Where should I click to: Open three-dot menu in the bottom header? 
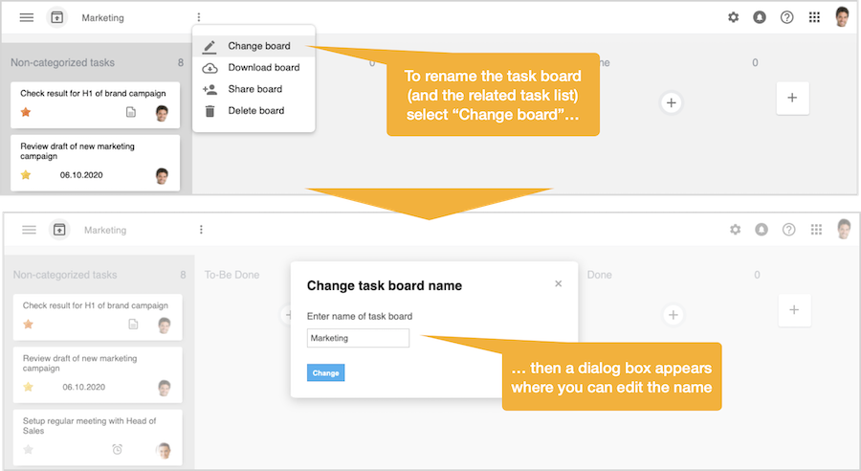point(201,230)
